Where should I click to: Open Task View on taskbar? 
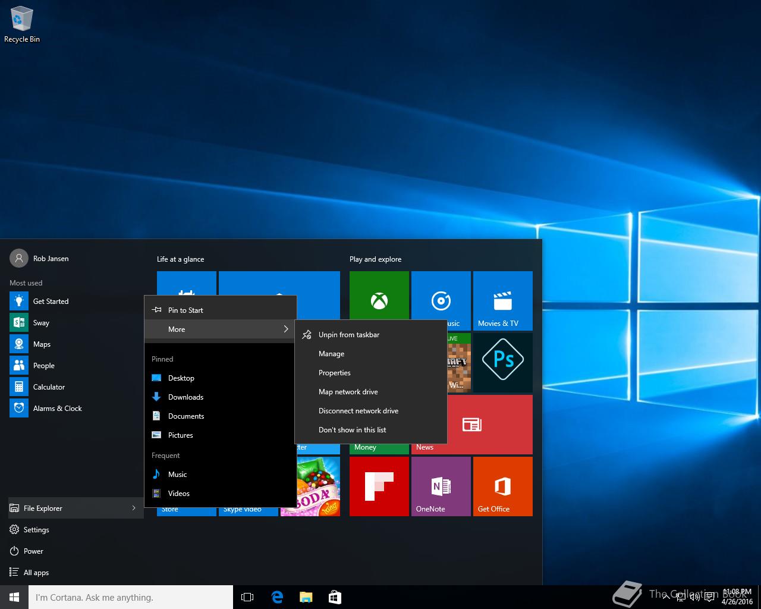point(247,597)
